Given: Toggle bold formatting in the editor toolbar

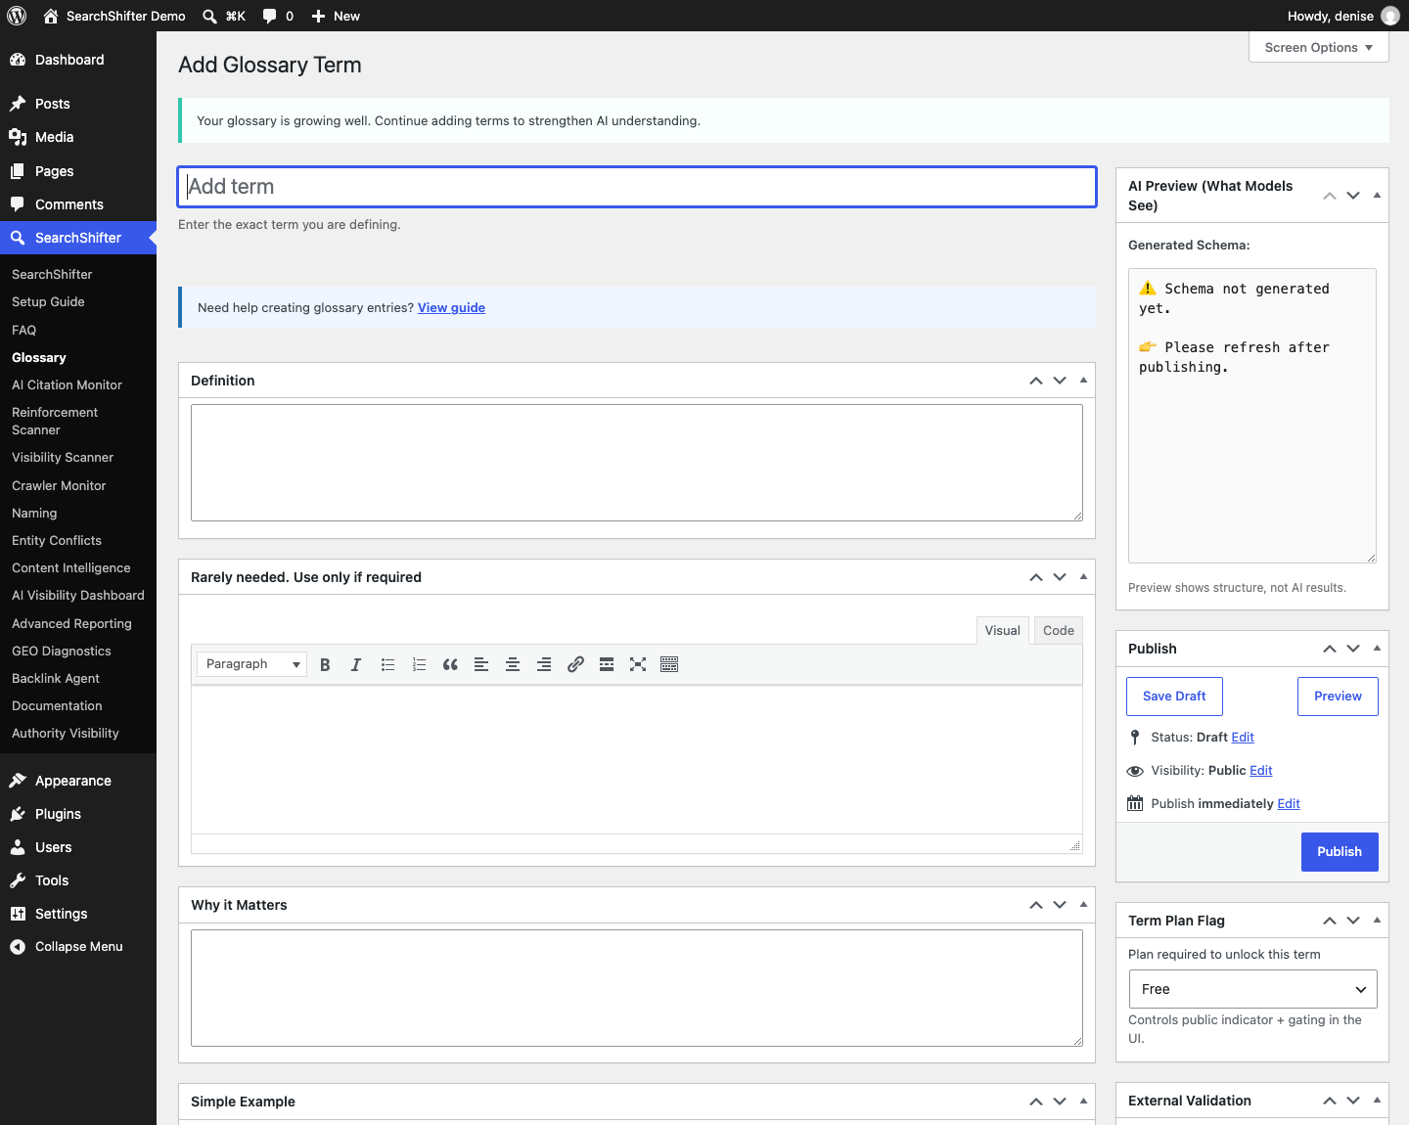Looking at the screenshot, I should (x=325, y=664).
